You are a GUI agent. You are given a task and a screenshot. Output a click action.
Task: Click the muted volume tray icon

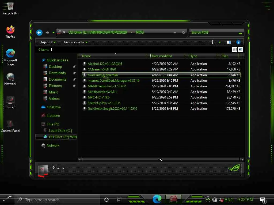click(221, 200)
